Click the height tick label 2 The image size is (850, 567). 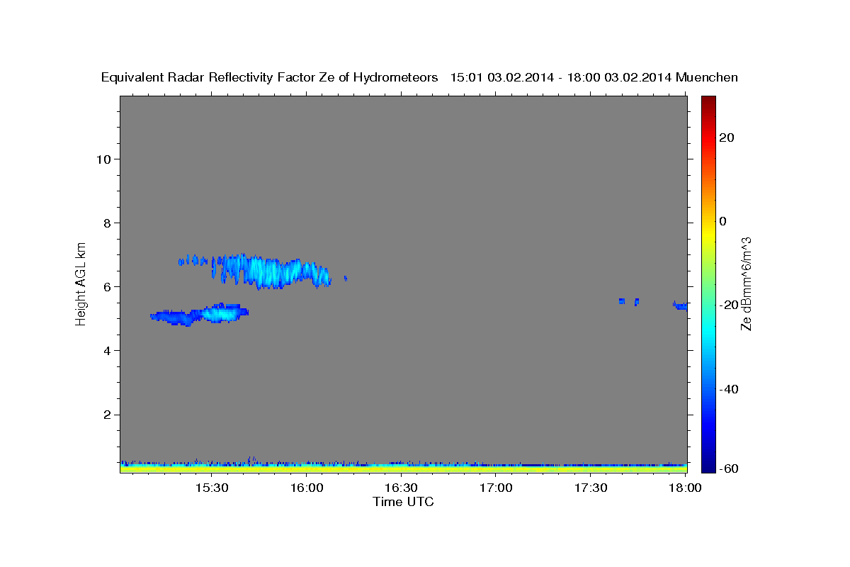tap(108, 415)
